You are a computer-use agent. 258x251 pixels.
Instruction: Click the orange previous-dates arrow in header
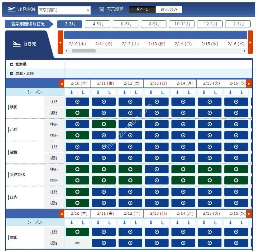pyautogui.click(x=60, y=42)
